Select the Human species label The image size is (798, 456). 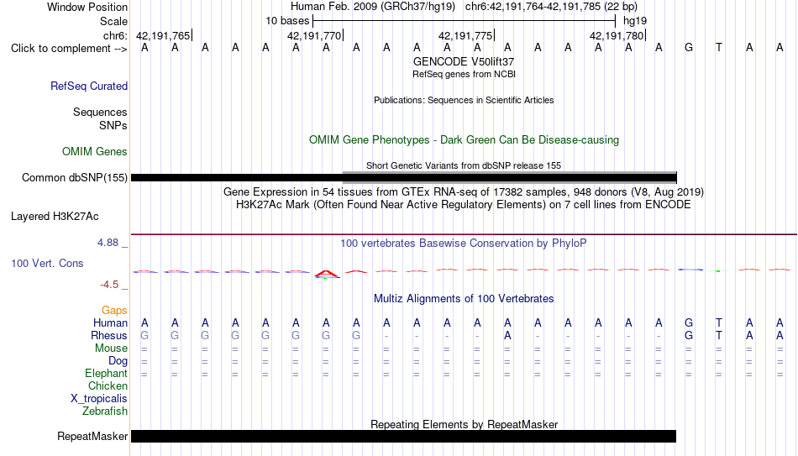coord(110,322)
